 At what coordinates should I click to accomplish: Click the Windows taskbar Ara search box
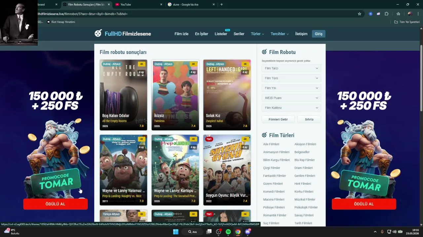coord(193,232)
